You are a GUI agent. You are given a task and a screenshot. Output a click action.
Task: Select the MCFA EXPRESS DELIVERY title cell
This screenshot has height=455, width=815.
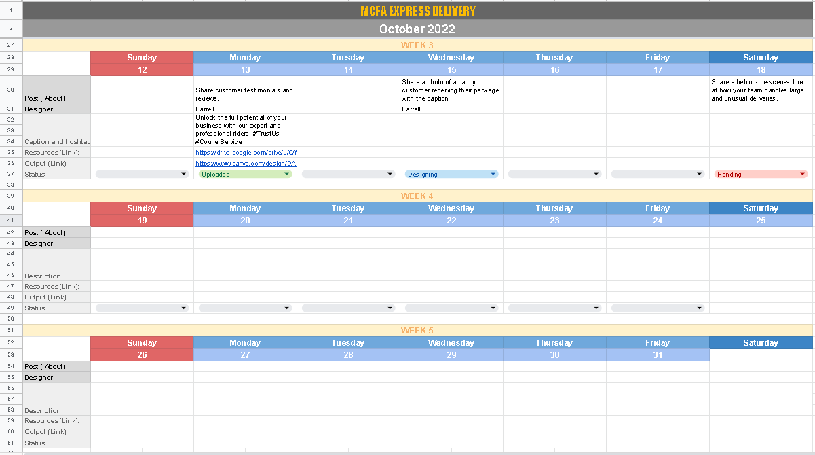(x=418, y=11)
